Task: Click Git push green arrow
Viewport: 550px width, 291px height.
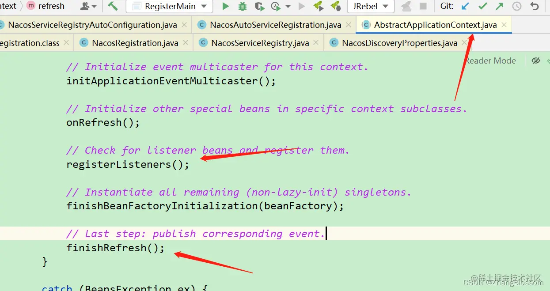Action: point(499,6)
